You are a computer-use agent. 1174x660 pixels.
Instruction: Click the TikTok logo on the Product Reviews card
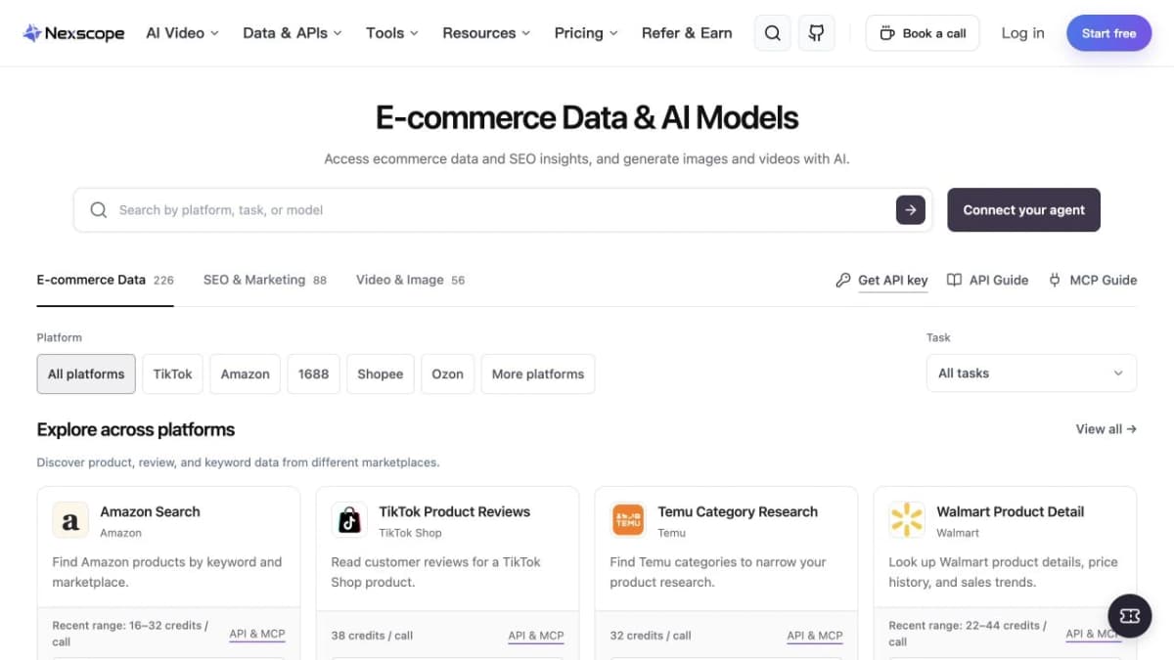tap(349, 521)
